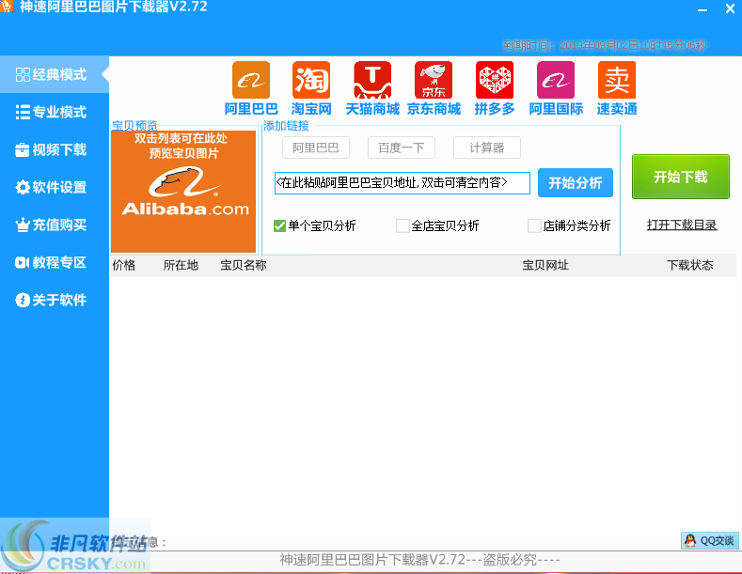Go to 充值购买 page
This screenshot has width=742, height=574.
pos(55,225)
